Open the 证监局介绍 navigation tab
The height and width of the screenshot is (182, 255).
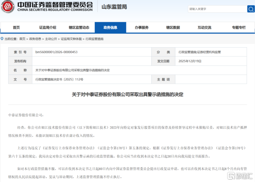(48, 27)
